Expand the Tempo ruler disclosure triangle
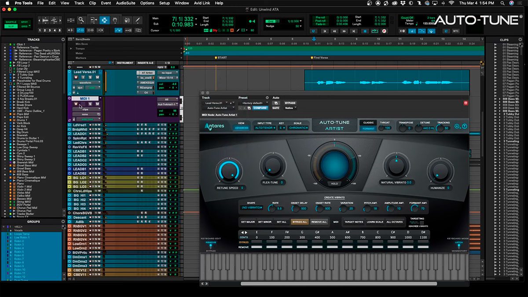The image size is (528, 297). [72, 48]
